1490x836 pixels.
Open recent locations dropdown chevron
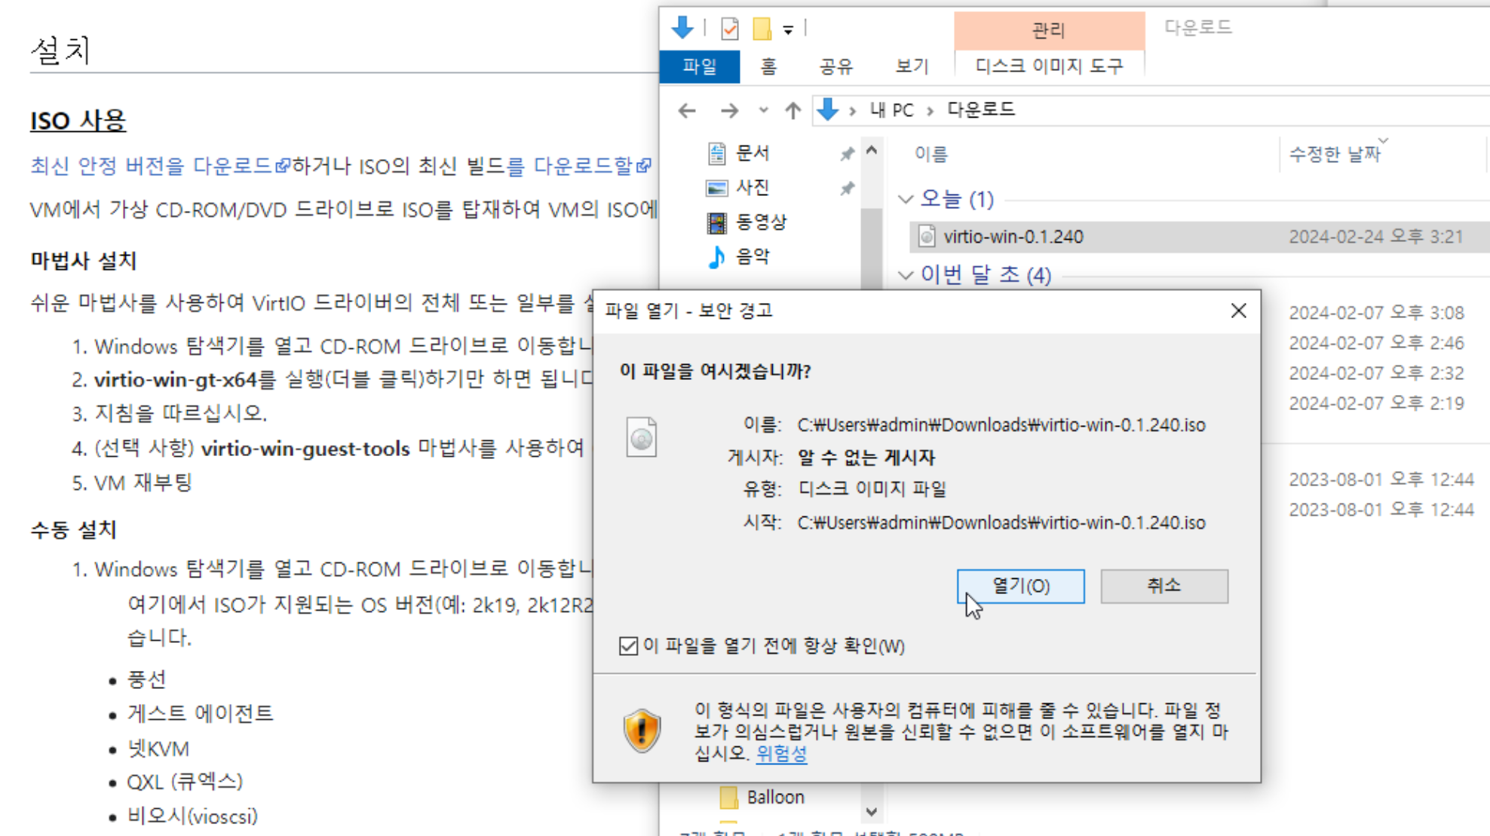pos(763,111)
